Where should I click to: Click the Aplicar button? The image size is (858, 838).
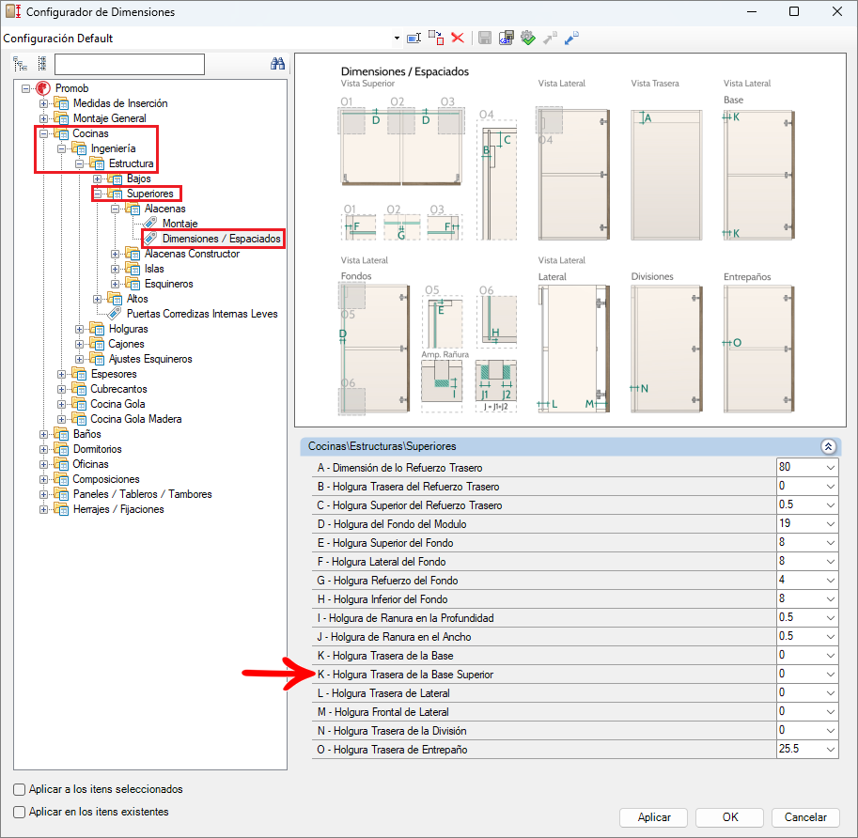click(654, 817)
